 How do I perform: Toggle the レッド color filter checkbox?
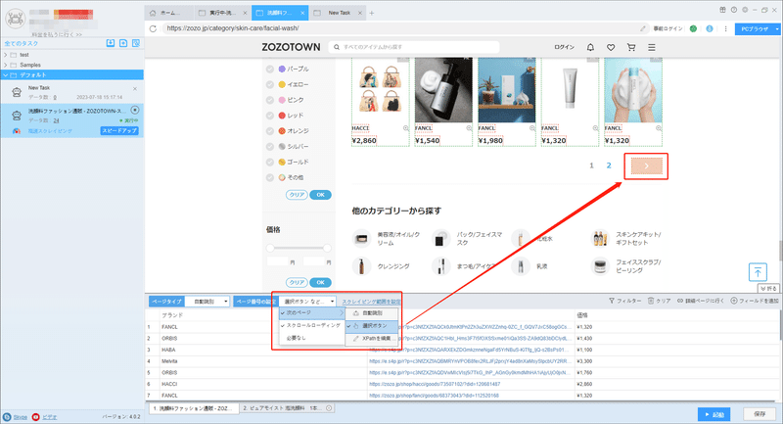click(270, 116)
